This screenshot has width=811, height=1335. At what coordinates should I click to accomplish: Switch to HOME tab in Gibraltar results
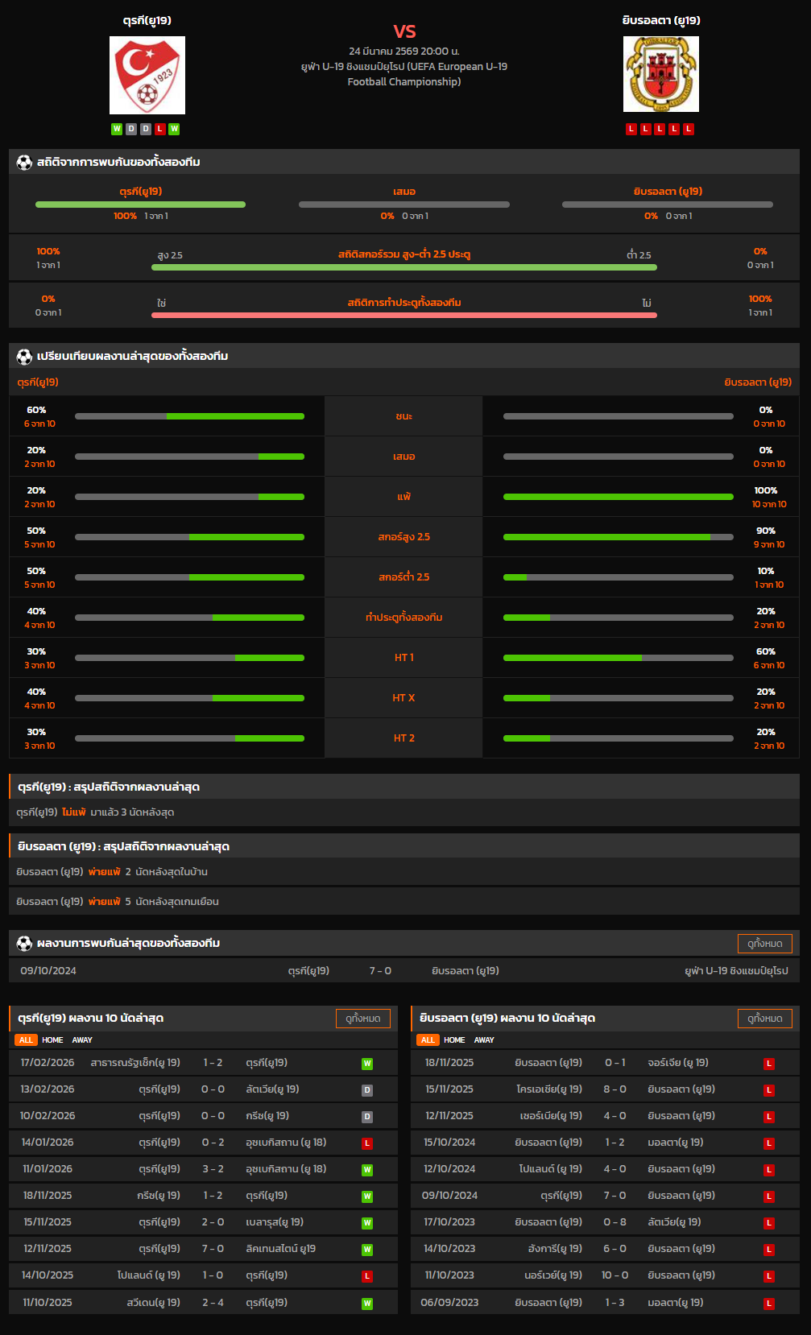click(454, 1040)
